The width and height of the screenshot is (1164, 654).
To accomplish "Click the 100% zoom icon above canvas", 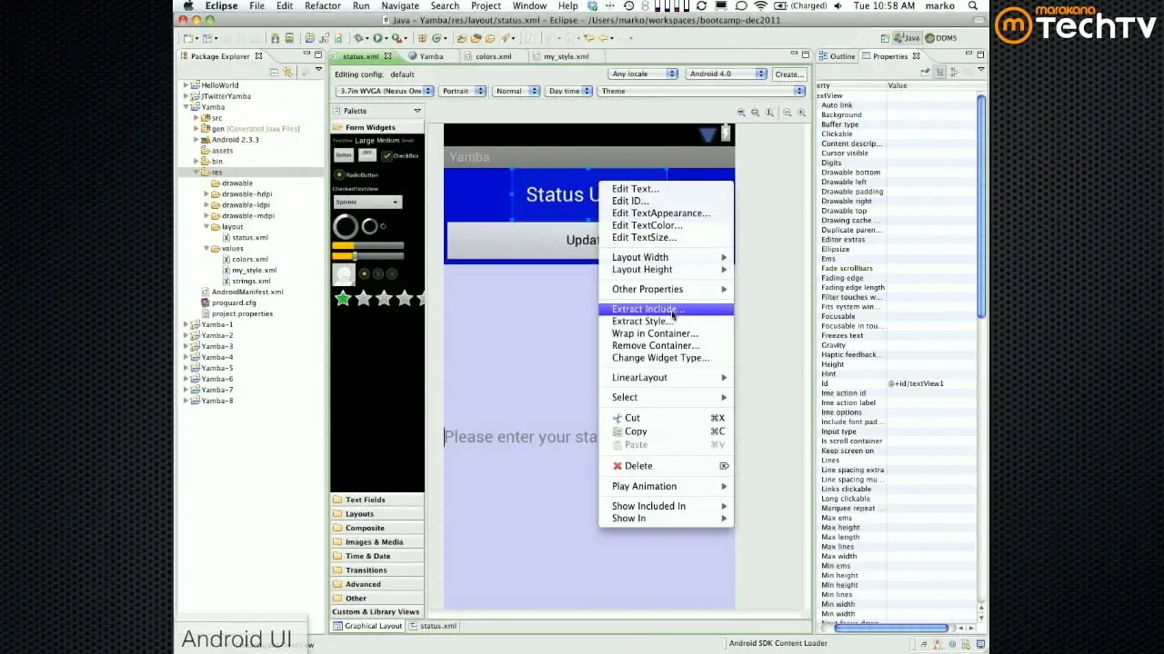I will tap(770, 113).
